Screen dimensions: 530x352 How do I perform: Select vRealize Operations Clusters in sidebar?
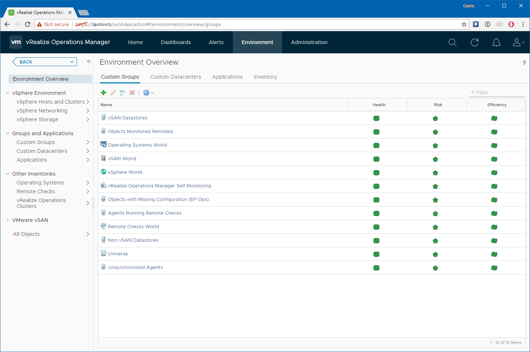pos(41,203)
